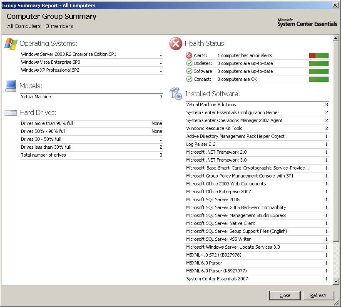Screen dimensions: 341x307
Task: Click the scrollbar up arrow
Action: click(336, 38)
